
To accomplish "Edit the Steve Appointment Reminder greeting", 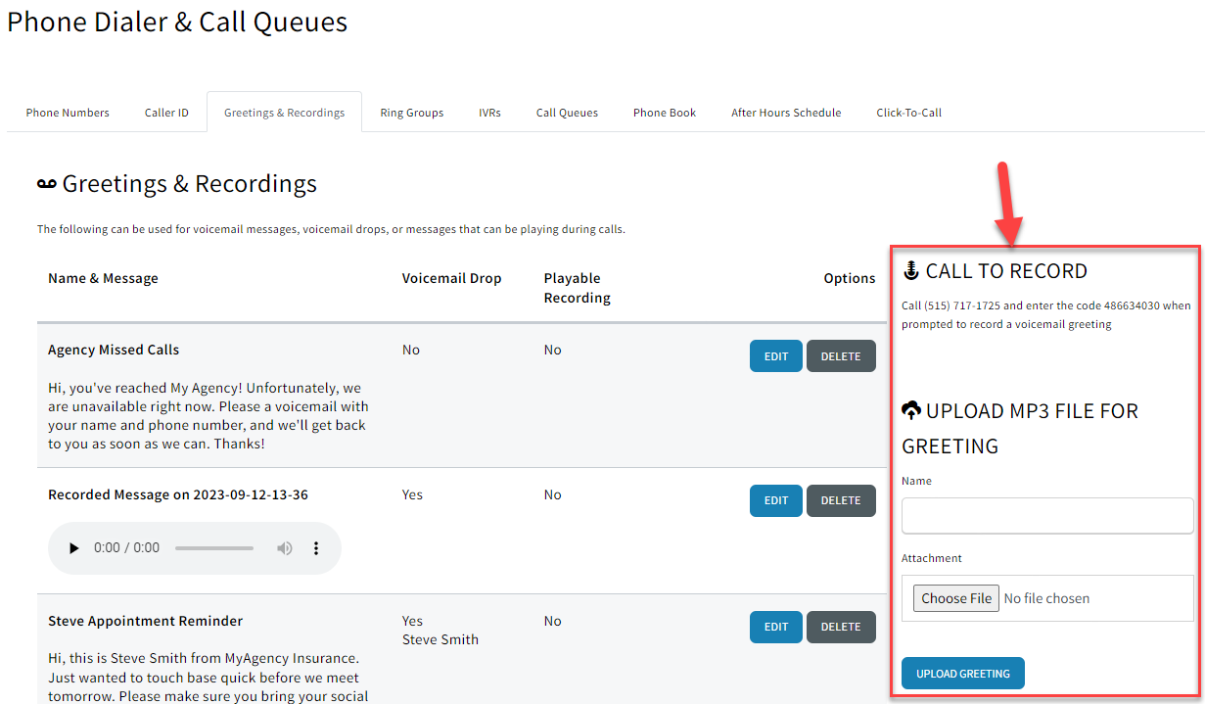I will [x=776, y=627].
